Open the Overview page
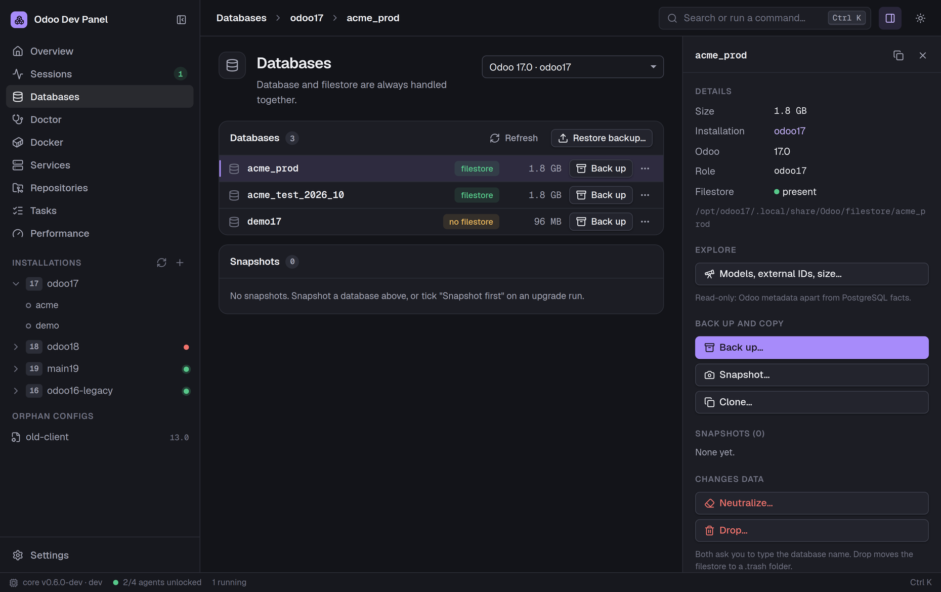 (100, 51)
